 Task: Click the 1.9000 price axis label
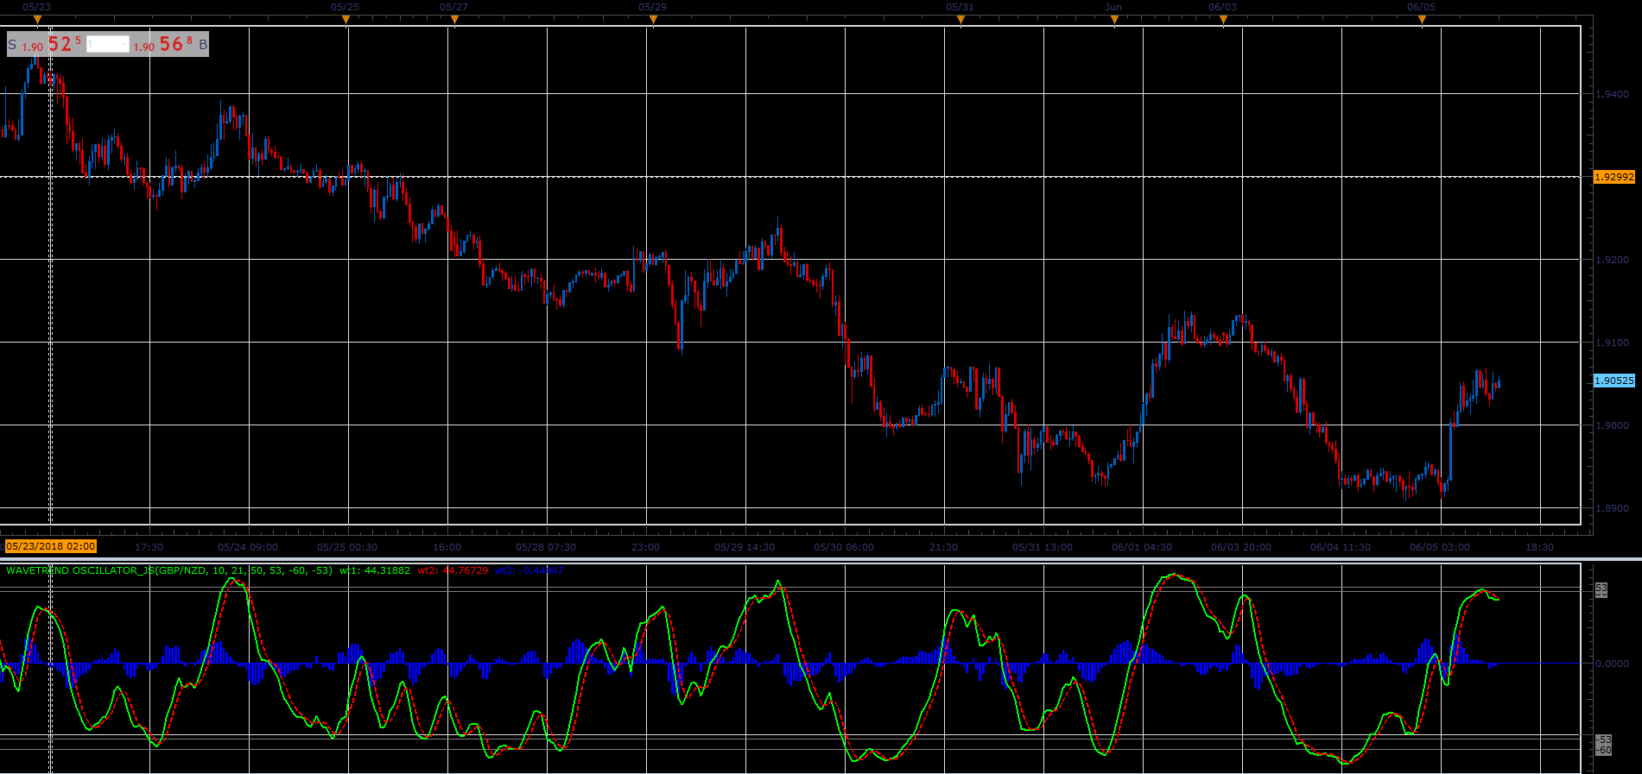coord(1612,425)
